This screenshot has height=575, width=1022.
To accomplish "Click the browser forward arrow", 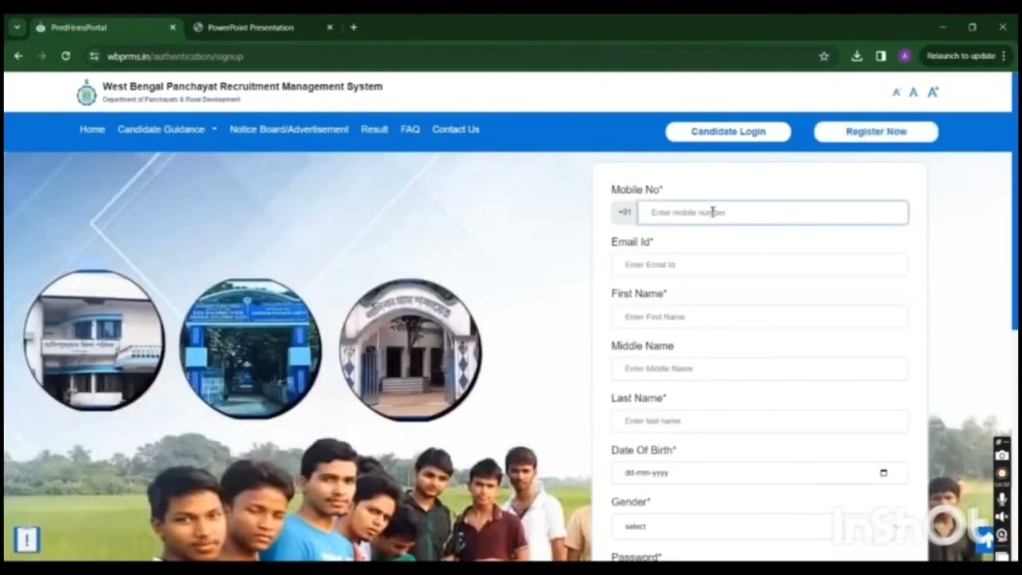I will (x=42, y=56).
